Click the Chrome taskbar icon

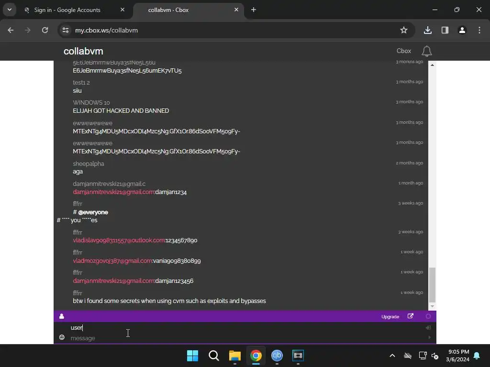pyautogui.click(x=256, y=356)
